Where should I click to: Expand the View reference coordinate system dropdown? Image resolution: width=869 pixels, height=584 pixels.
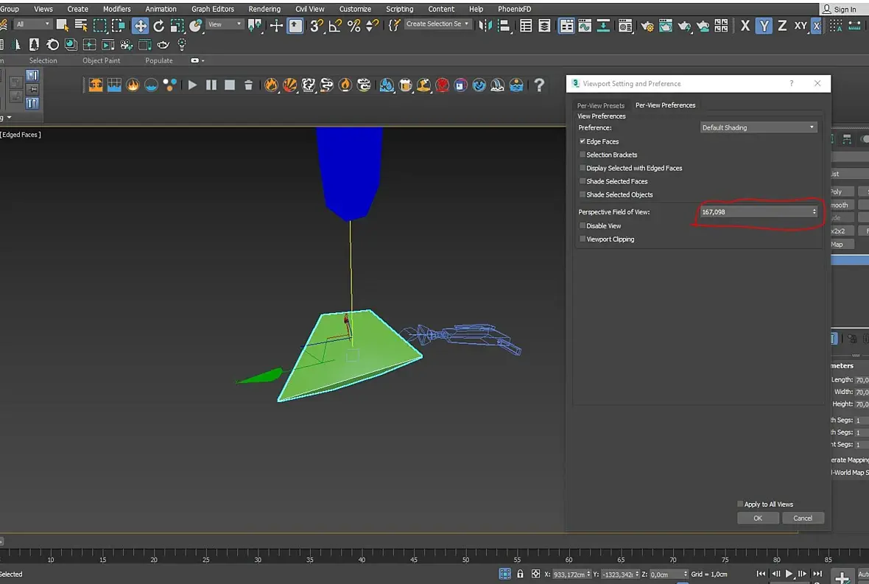point(225,24)
